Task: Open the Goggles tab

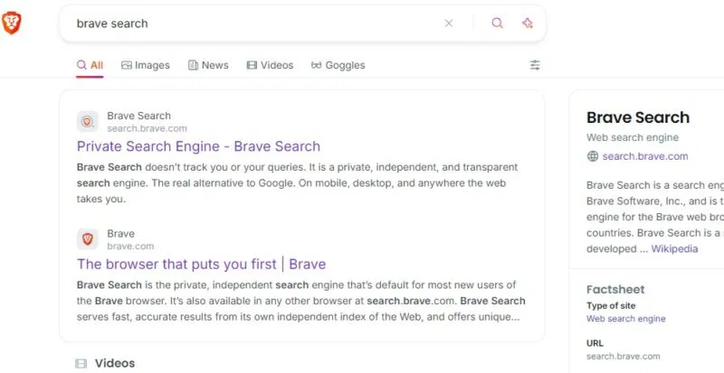Action: (338, 65)
